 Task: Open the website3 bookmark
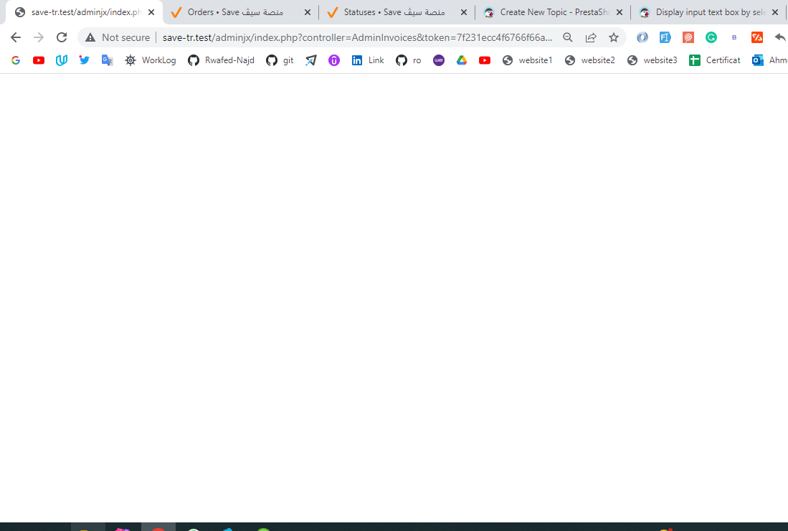652,60
